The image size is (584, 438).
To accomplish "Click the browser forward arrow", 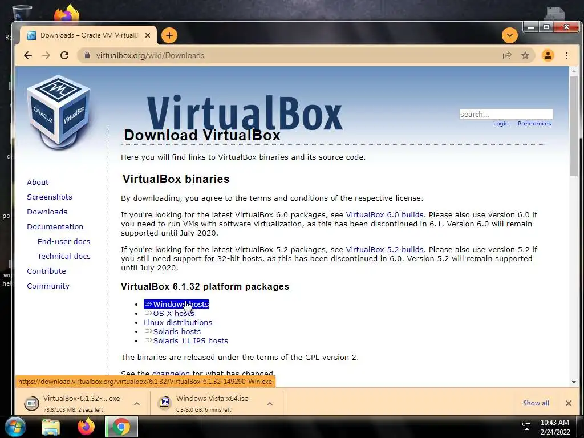I will pyautogui.click(x=46, y=55).
